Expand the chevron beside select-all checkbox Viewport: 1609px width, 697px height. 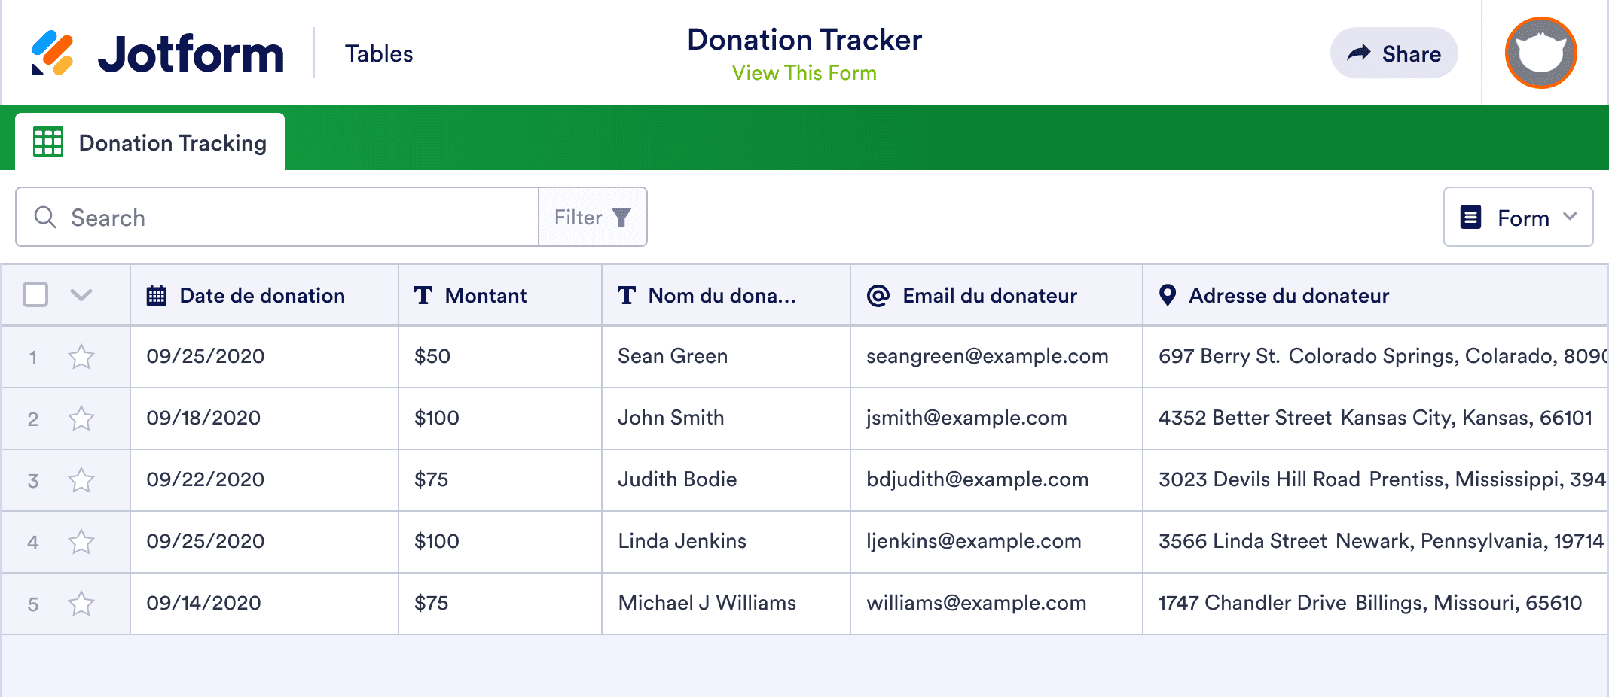(x=81, y=294)
